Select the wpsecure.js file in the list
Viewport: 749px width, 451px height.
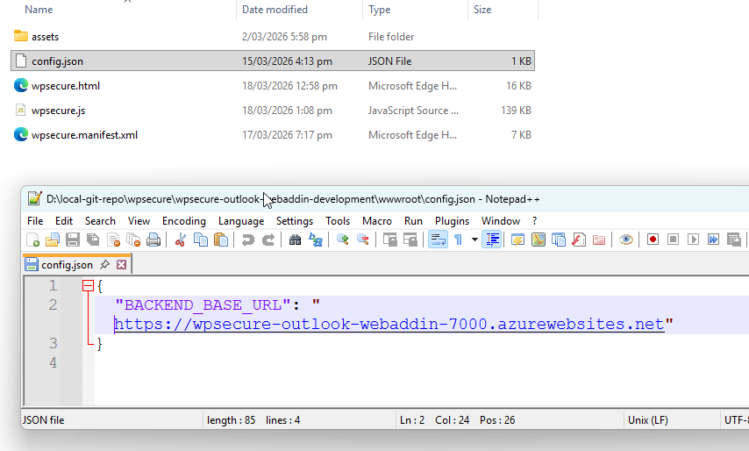click(x=58, y=111)
